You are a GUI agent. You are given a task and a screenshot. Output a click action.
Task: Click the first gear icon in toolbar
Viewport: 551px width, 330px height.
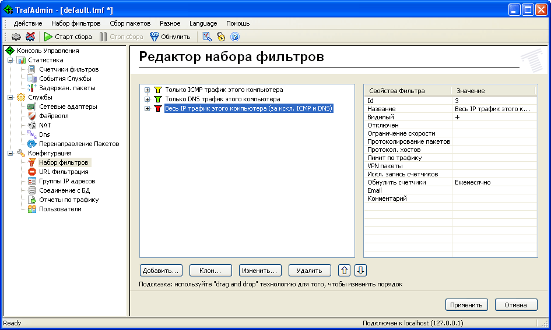(16, 37)
